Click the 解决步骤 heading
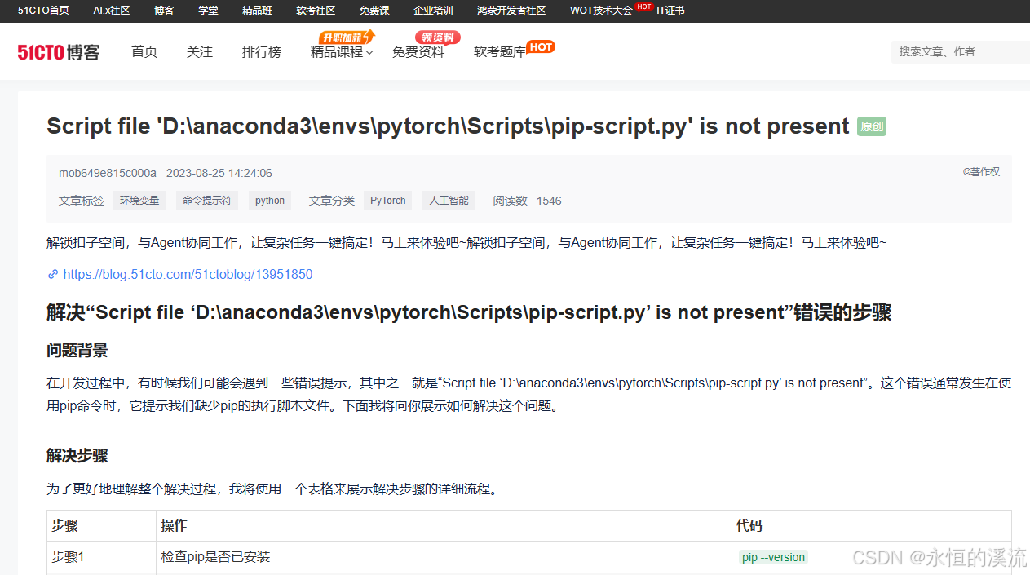Image resolution: width=1030 pixels, height=575 pixels. pos(77,456)
